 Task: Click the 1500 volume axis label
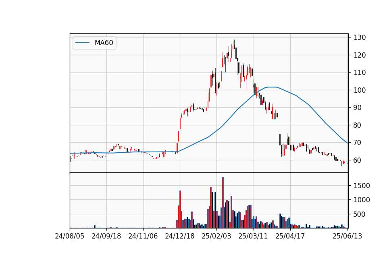coord(362,186)
